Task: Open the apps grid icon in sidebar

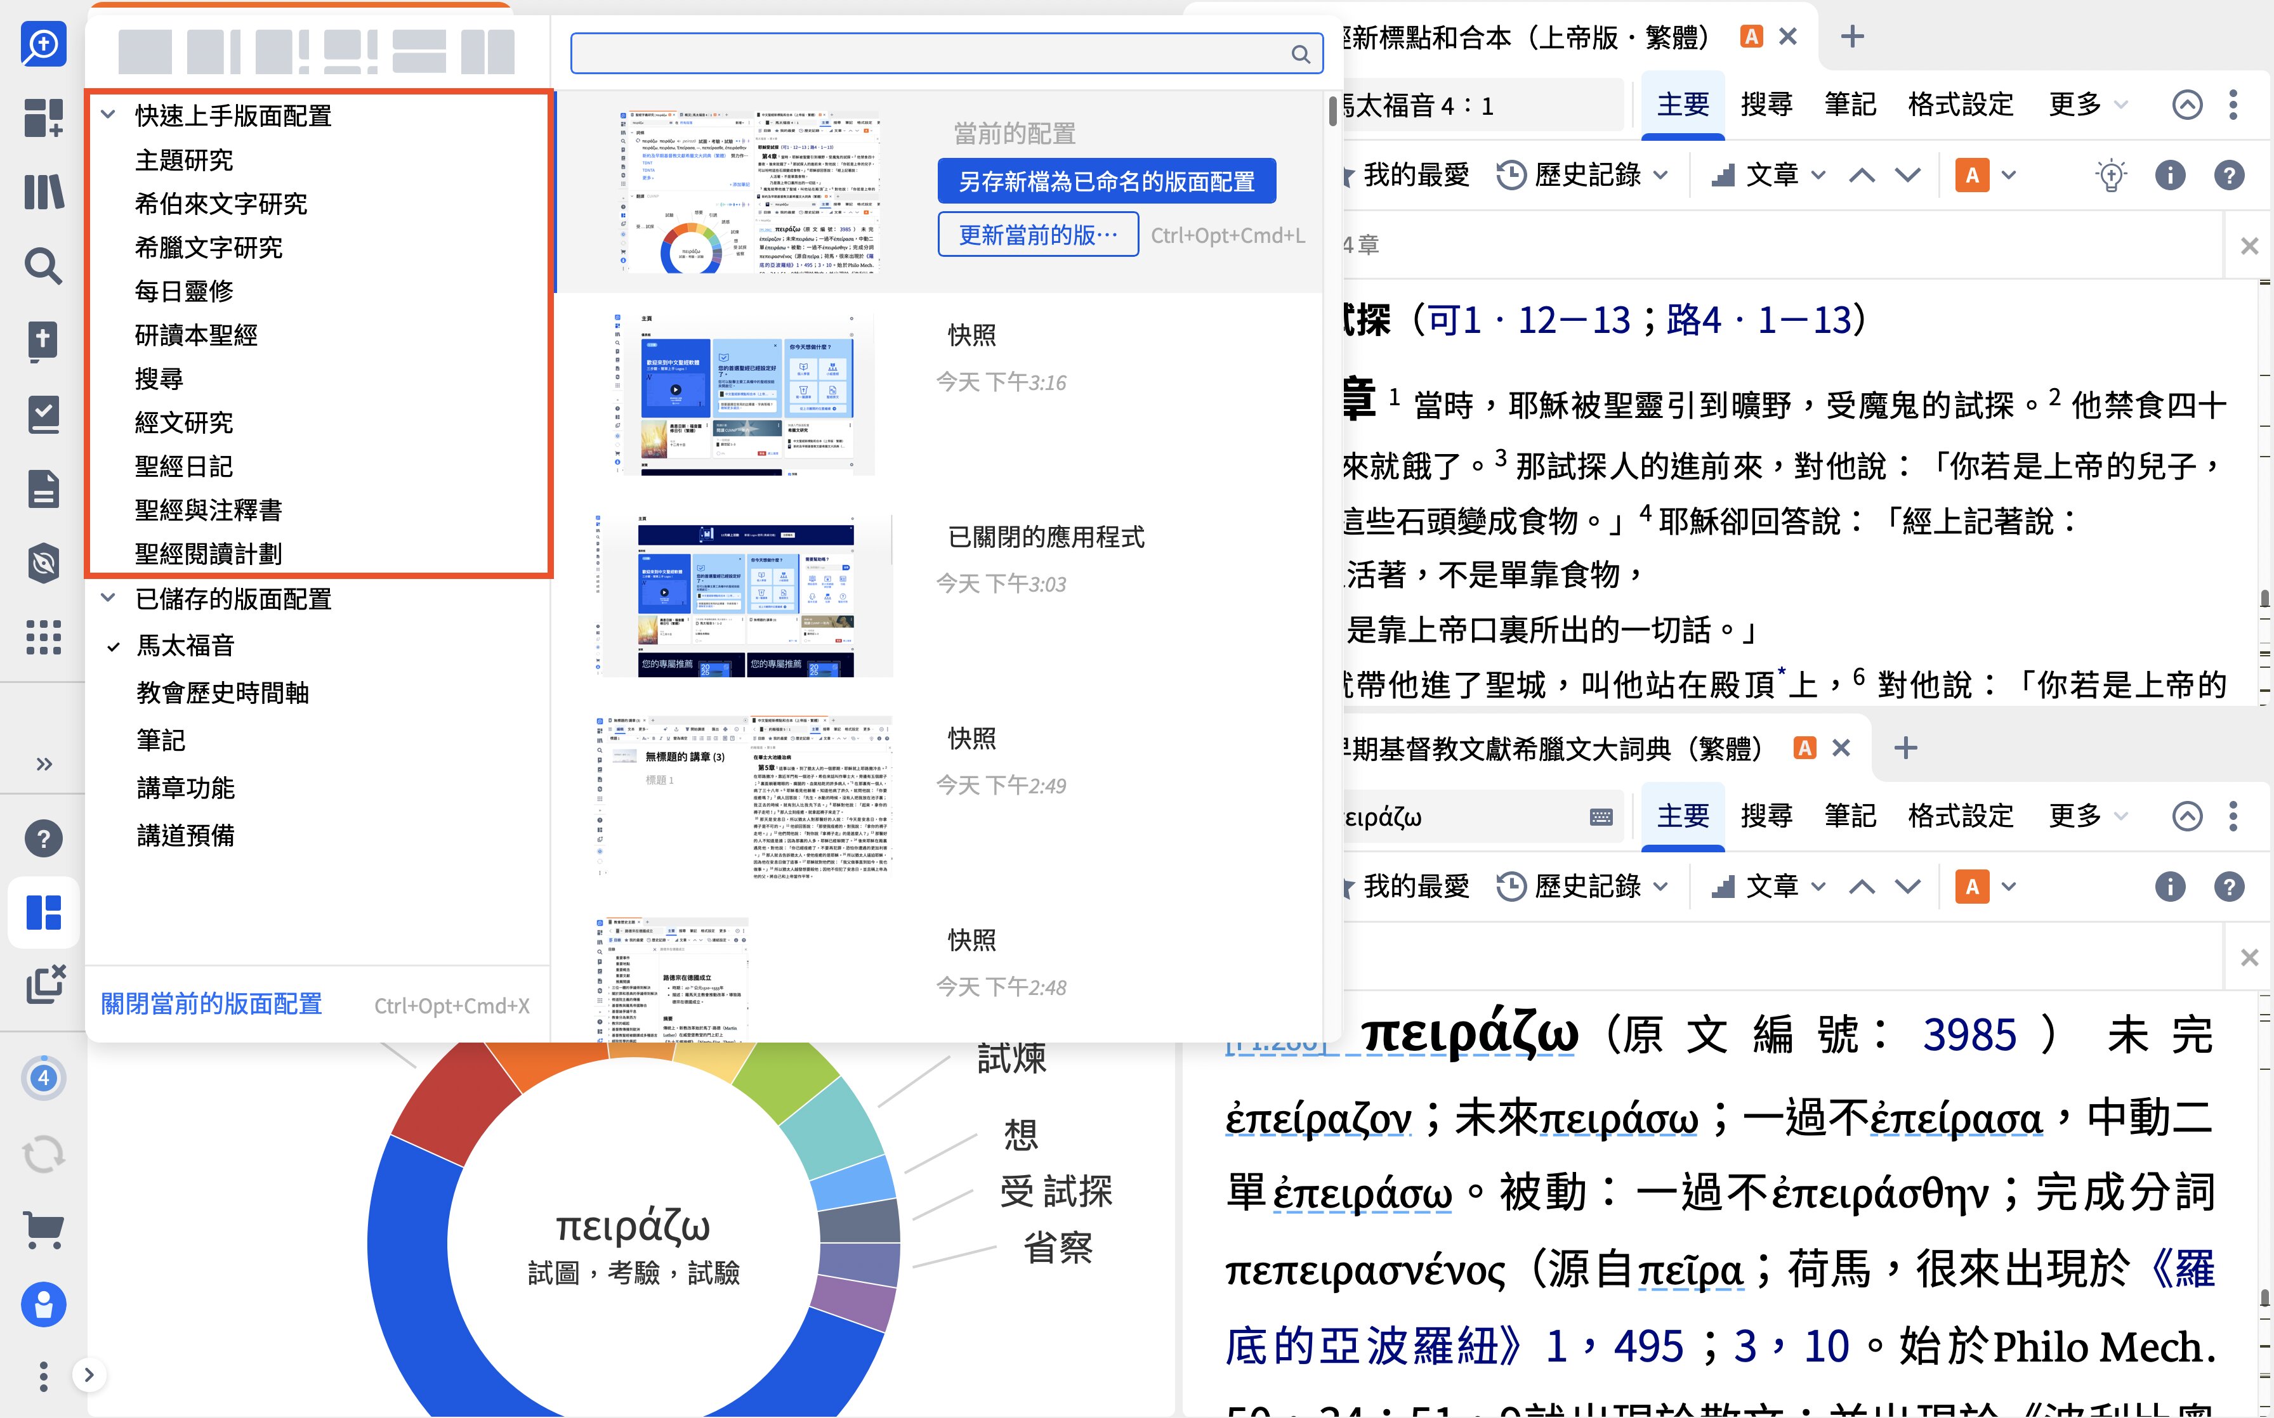Action: [43, 637]
